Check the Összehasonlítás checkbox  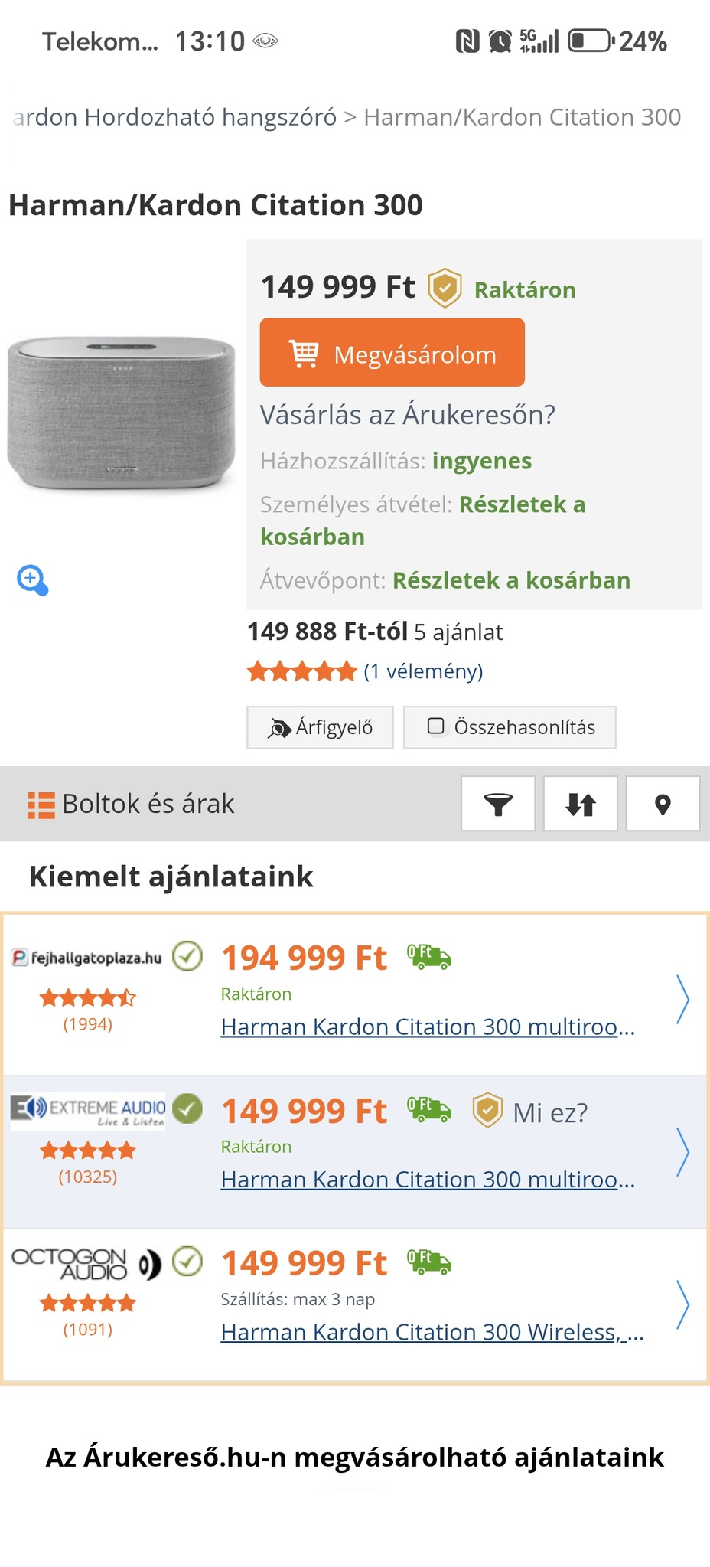point(436,726)
